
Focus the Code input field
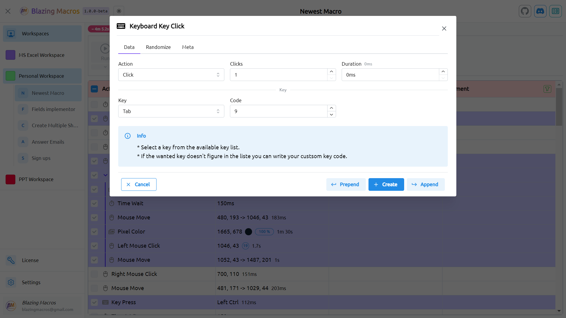tap(279, 111)
